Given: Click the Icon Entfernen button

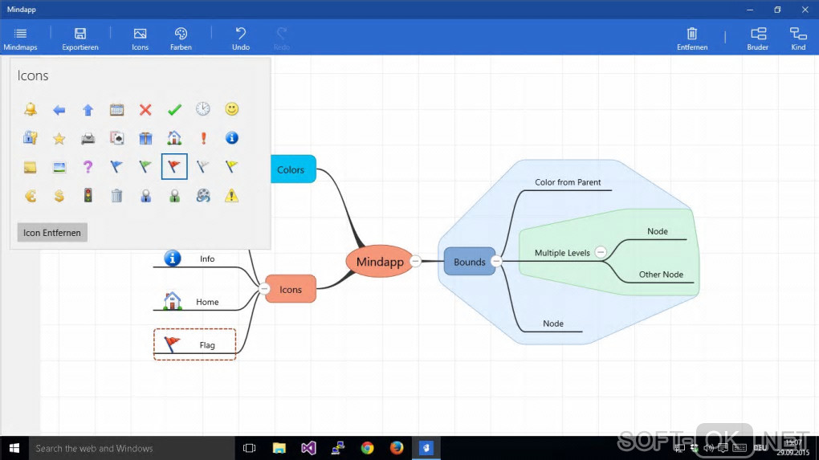Looking at the screenshot, I should point(52,232).
